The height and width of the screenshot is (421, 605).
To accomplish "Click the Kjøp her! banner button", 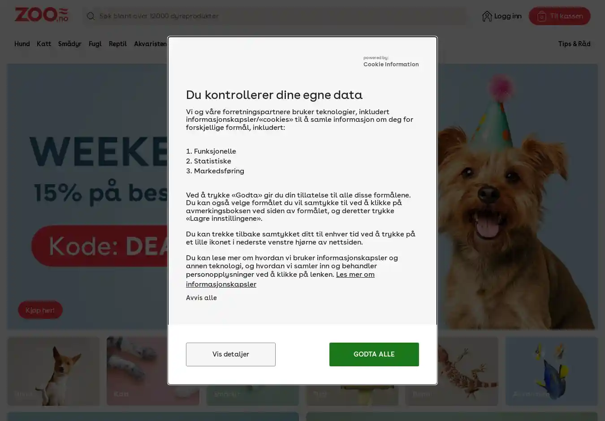I will coord(40,310).
